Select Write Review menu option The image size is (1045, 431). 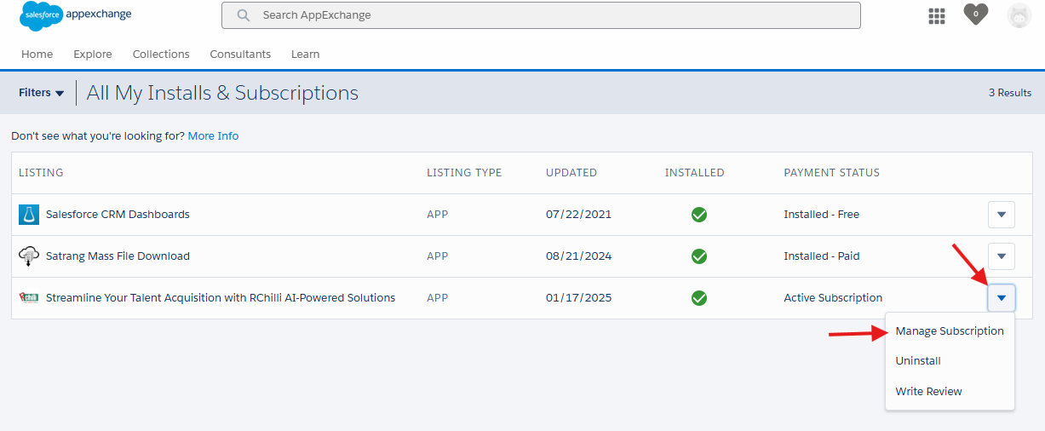point(928,392)
